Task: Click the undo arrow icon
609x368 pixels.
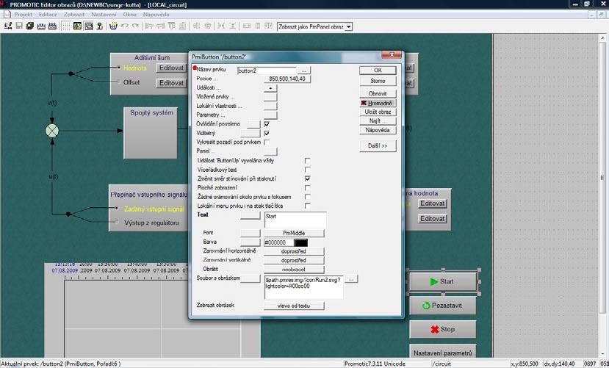Action: (x=124, y=26)
